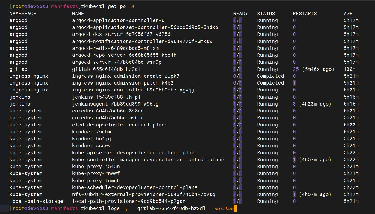Select argocd-notifications-controller-d9849775f-6mksw text
The width and height of the screenshot is (375, 214).
142,41
